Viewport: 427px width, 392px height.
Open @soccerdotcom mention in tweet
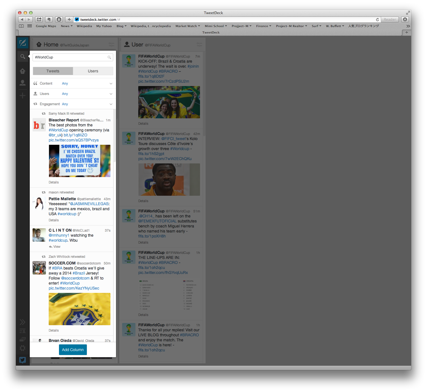[75, 278]
